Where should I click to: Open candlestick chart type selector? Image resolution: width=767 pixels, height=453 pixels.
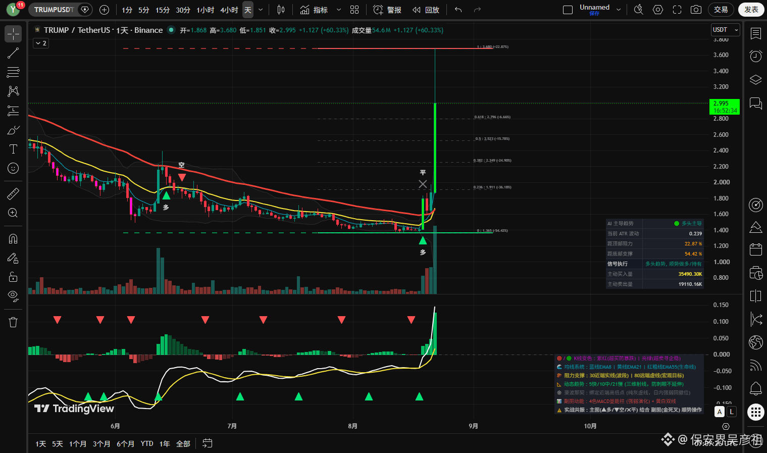[x=281, y=10]
